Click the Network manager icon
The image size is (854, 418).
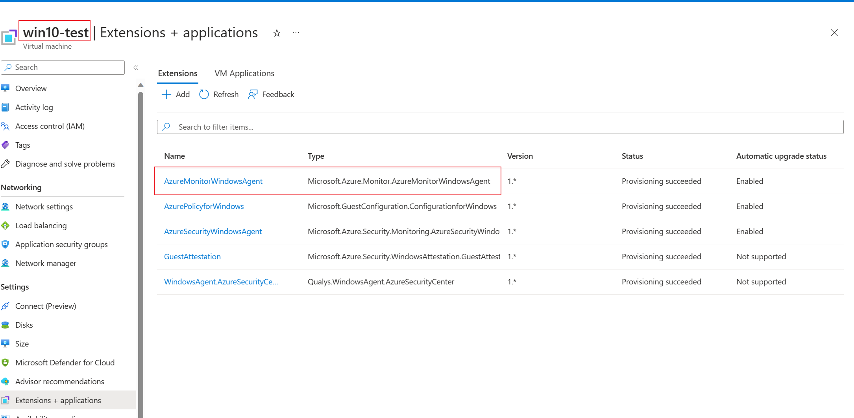point(5,263)
